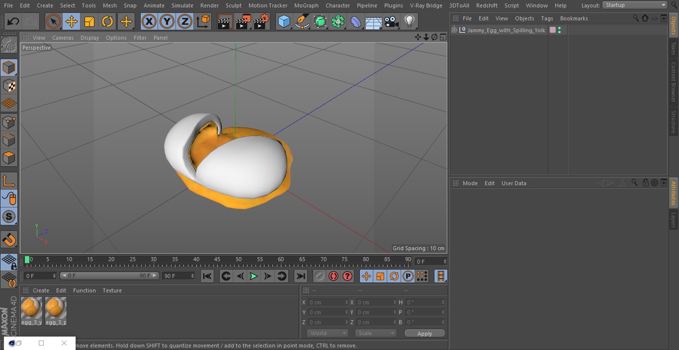
Task: Expand Jammy_Egg_with_Spilling_Yolk object tree
Action: pyautogui.click(x=454, y=30)
